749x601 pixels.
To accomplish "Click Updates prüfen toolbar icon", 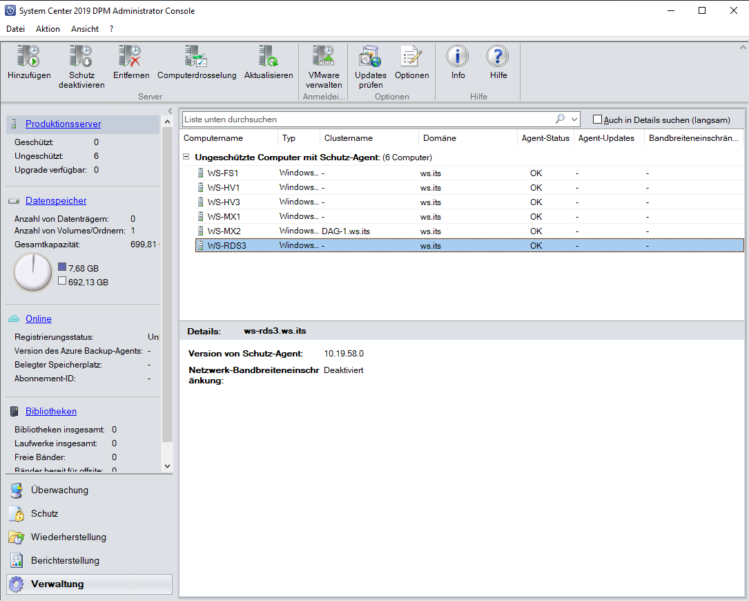I will tap(370, 56).
